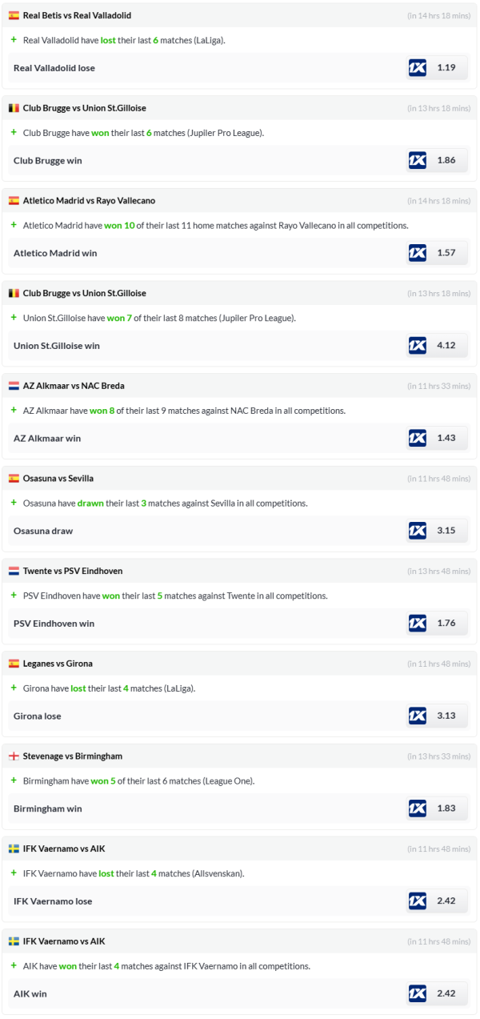The image size is (480, 1019).
Task: Click the green plus beside Girona losing streak
Action: click(14, 688)
